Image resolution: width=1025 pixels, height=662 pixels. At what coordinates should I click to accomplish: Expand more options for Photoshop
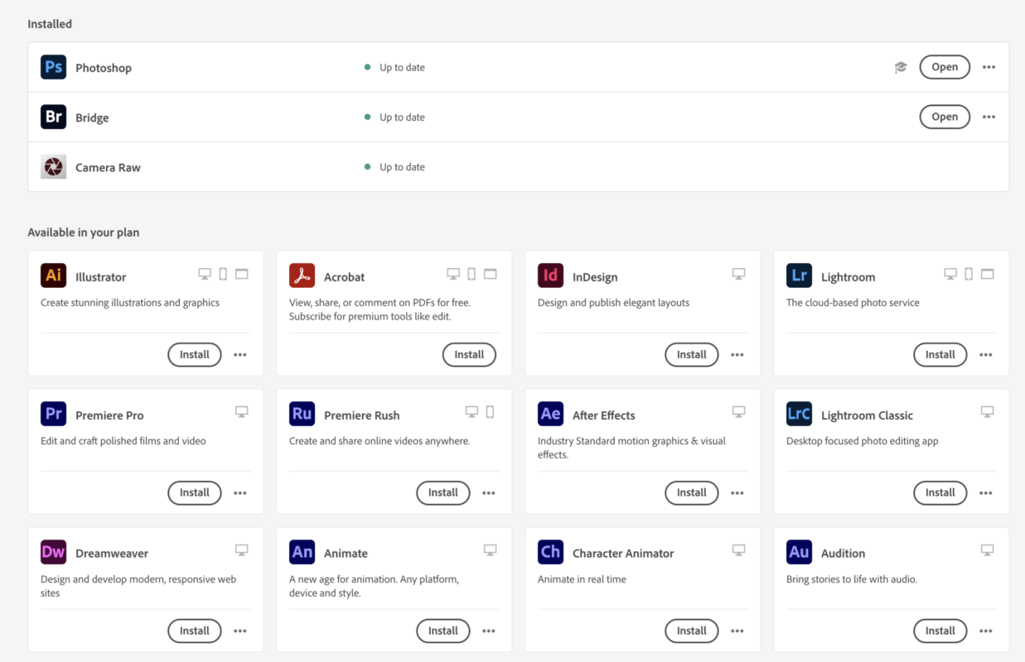coord(989,67)
